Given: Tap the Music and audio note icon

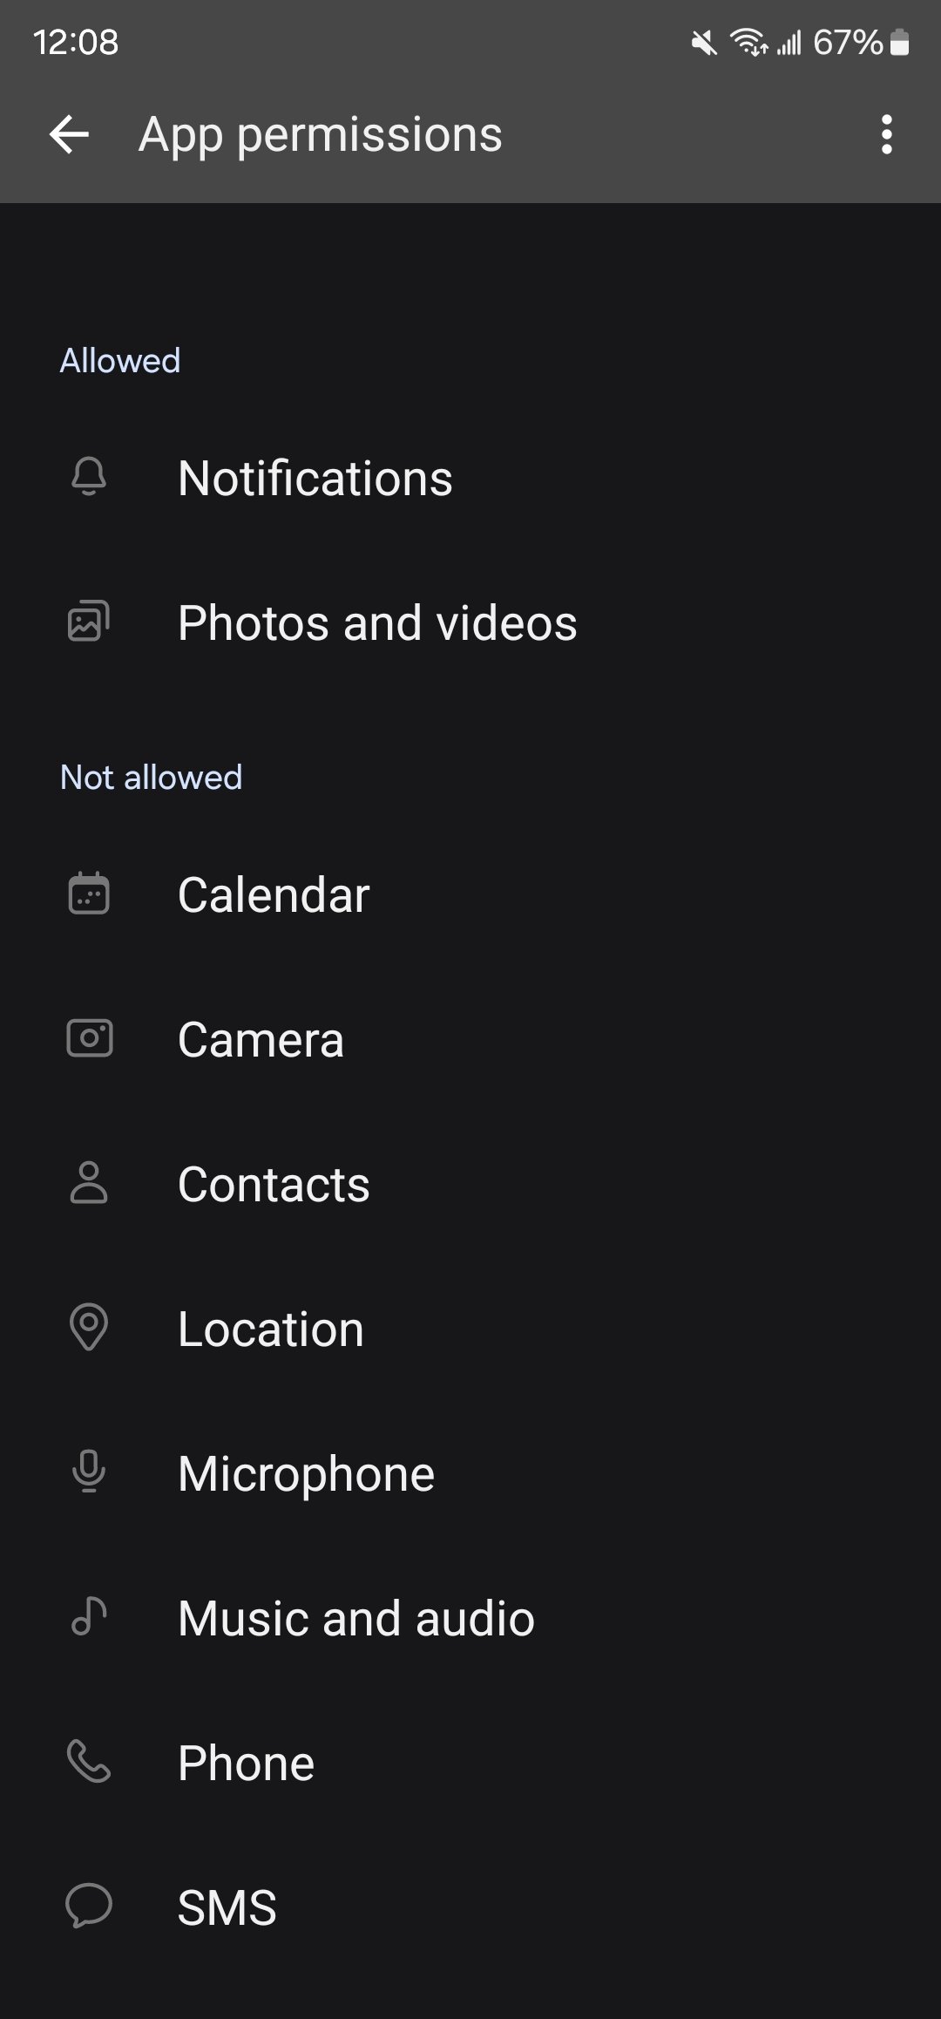Looking at the screenshot, I should (89, 1617).
